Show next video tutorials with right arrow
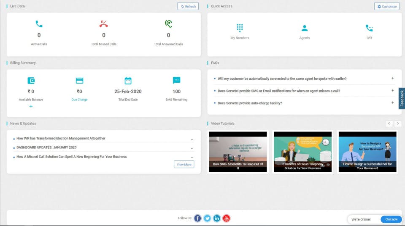This screenshot has height=226, width=405. point(397,124)
